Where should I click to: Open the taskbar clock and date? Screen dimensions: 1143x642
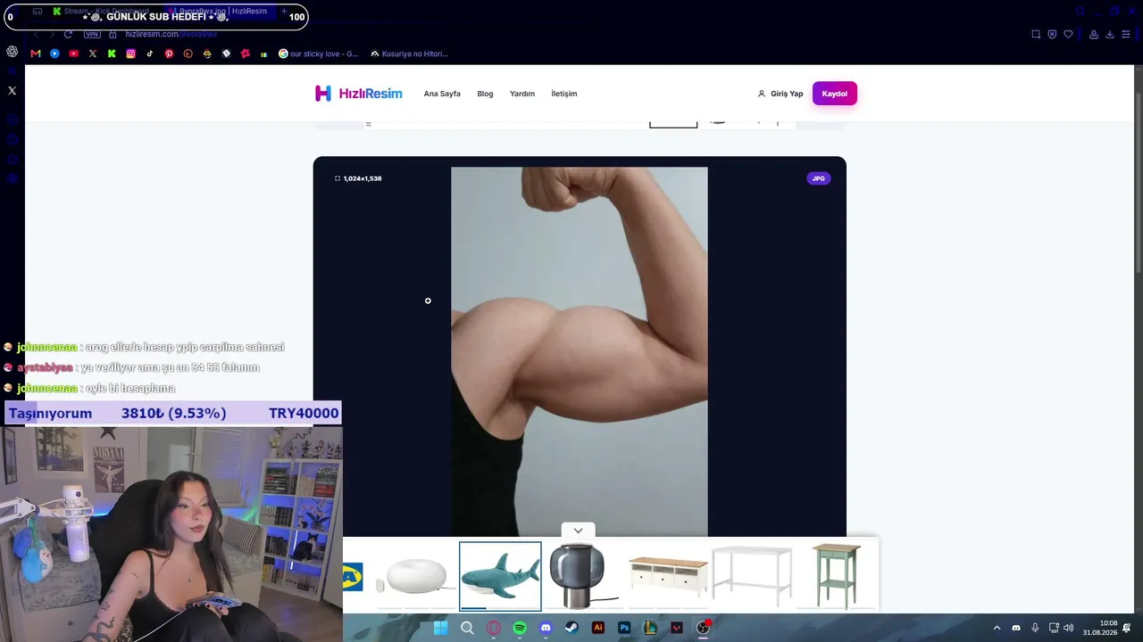point(1100,628)
